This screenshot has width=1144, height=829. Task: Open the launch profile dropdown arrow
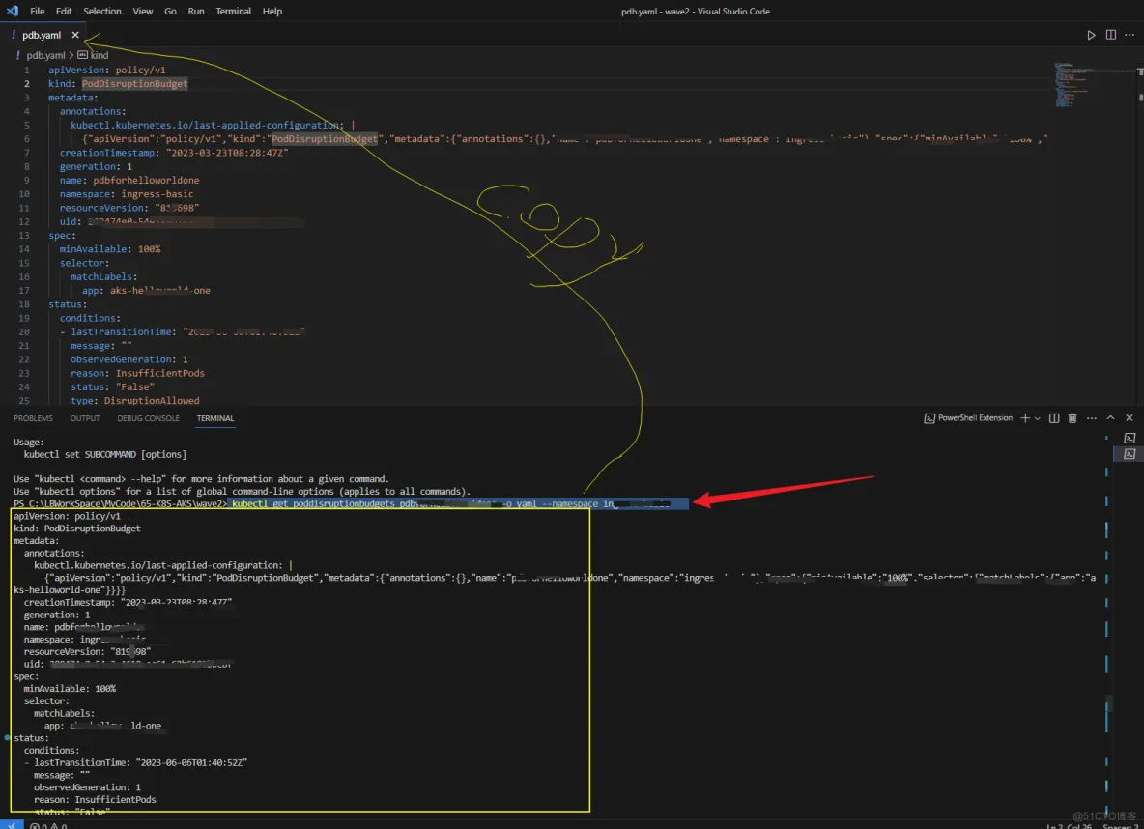1038,418
